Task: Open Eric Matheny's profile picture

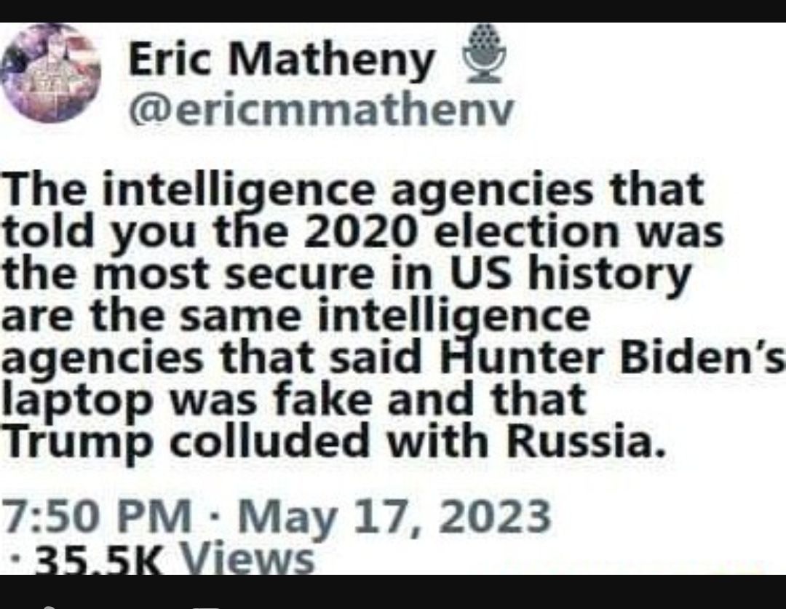Action: [x=51, y=73]
